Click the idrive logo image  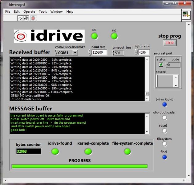point(49,36)
